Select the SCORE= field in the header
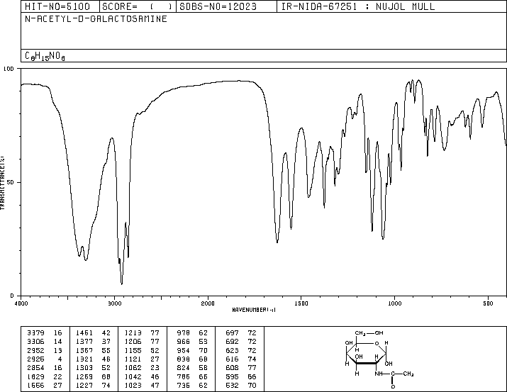Viewport: 507px width, 392px height. coord(137,6)
